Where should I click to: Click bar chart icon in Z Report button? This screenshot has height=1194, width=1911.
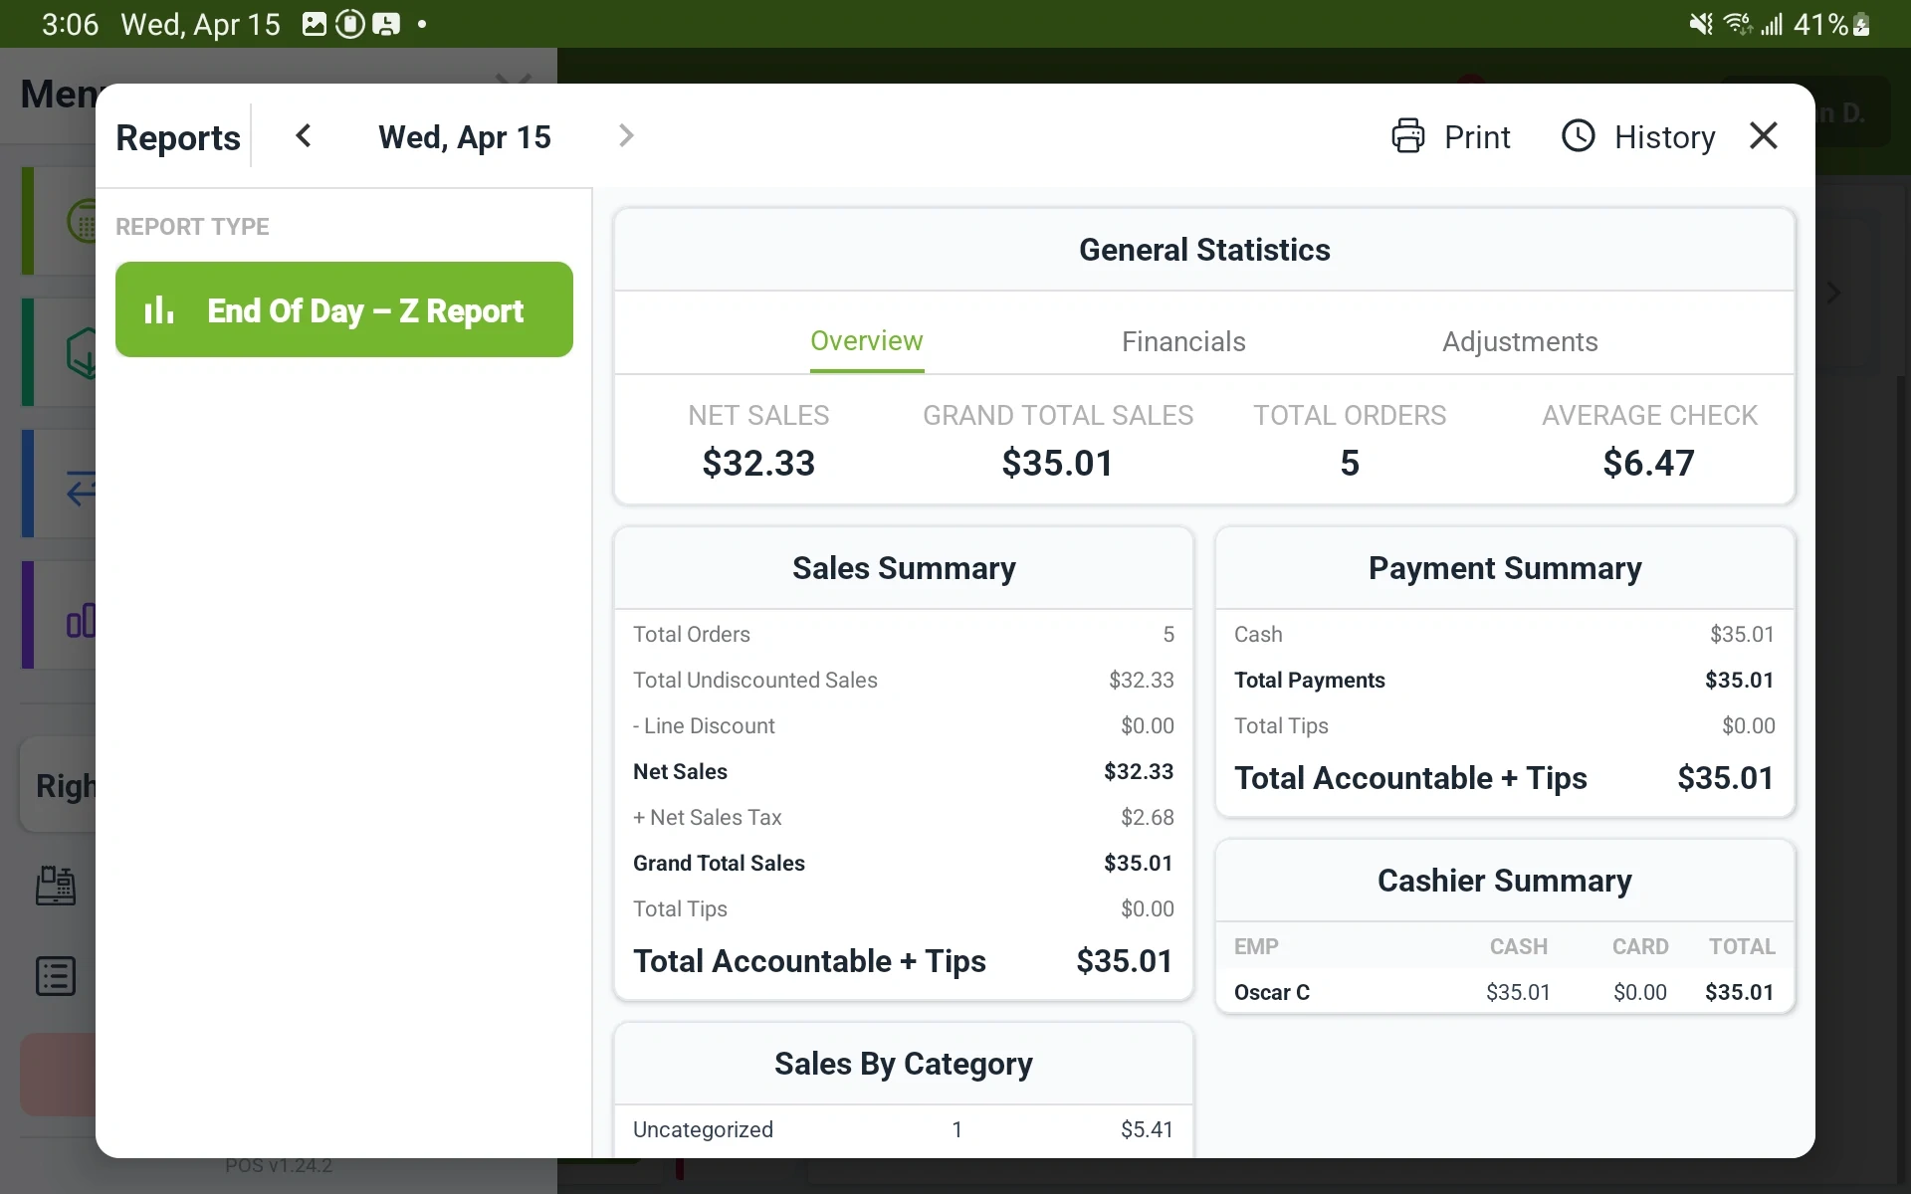tap(159, 310)
